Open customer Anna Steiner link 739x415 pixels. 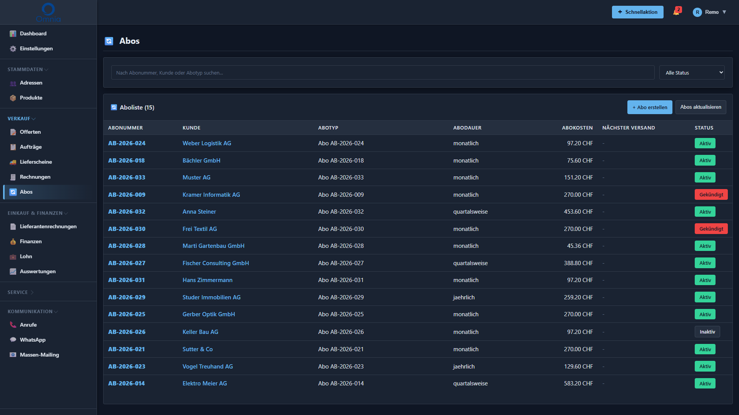(199, 212)
